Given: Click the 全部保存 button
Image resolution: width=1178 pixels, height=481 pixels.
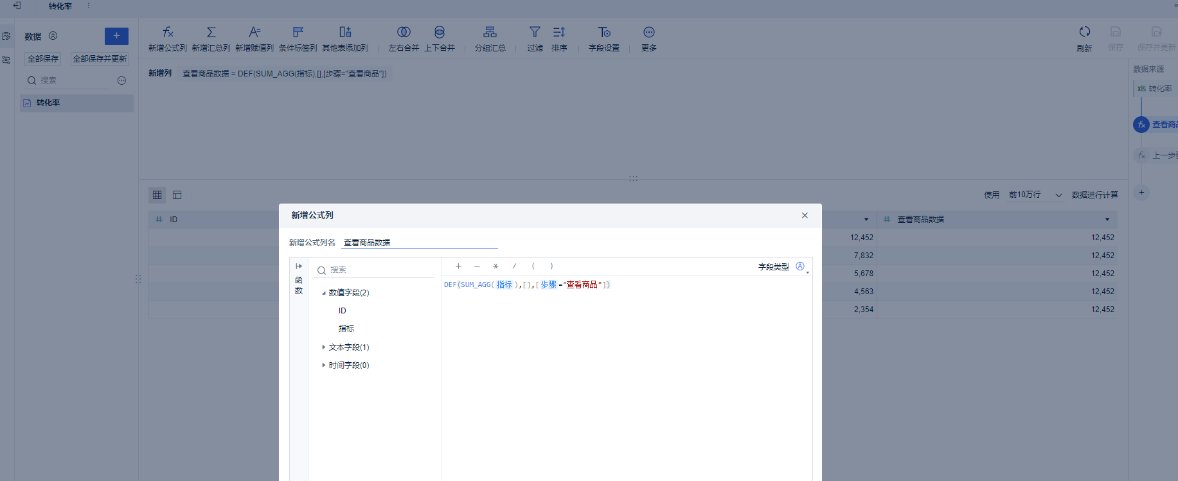Looking at the screenshot, I should pyautogui.click(x=43, y=59).
